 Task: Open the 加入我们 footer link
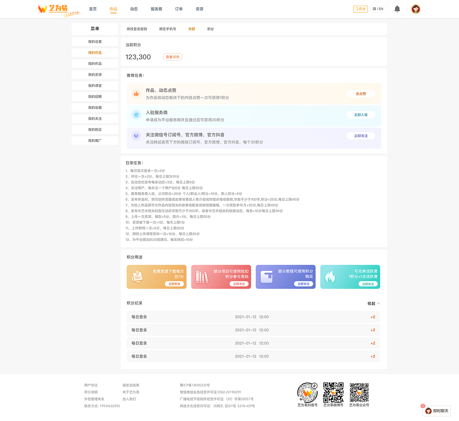(x=129, y=399)
